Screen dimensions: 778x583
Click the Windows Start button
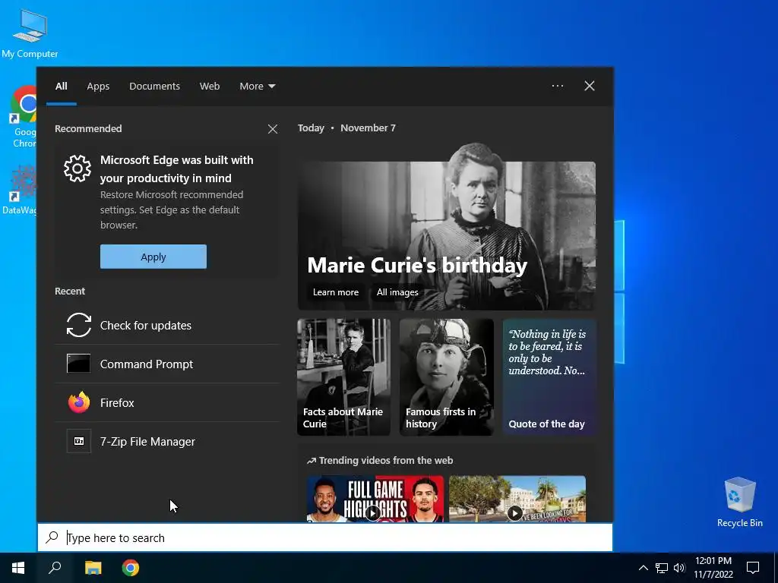[18, 568]
